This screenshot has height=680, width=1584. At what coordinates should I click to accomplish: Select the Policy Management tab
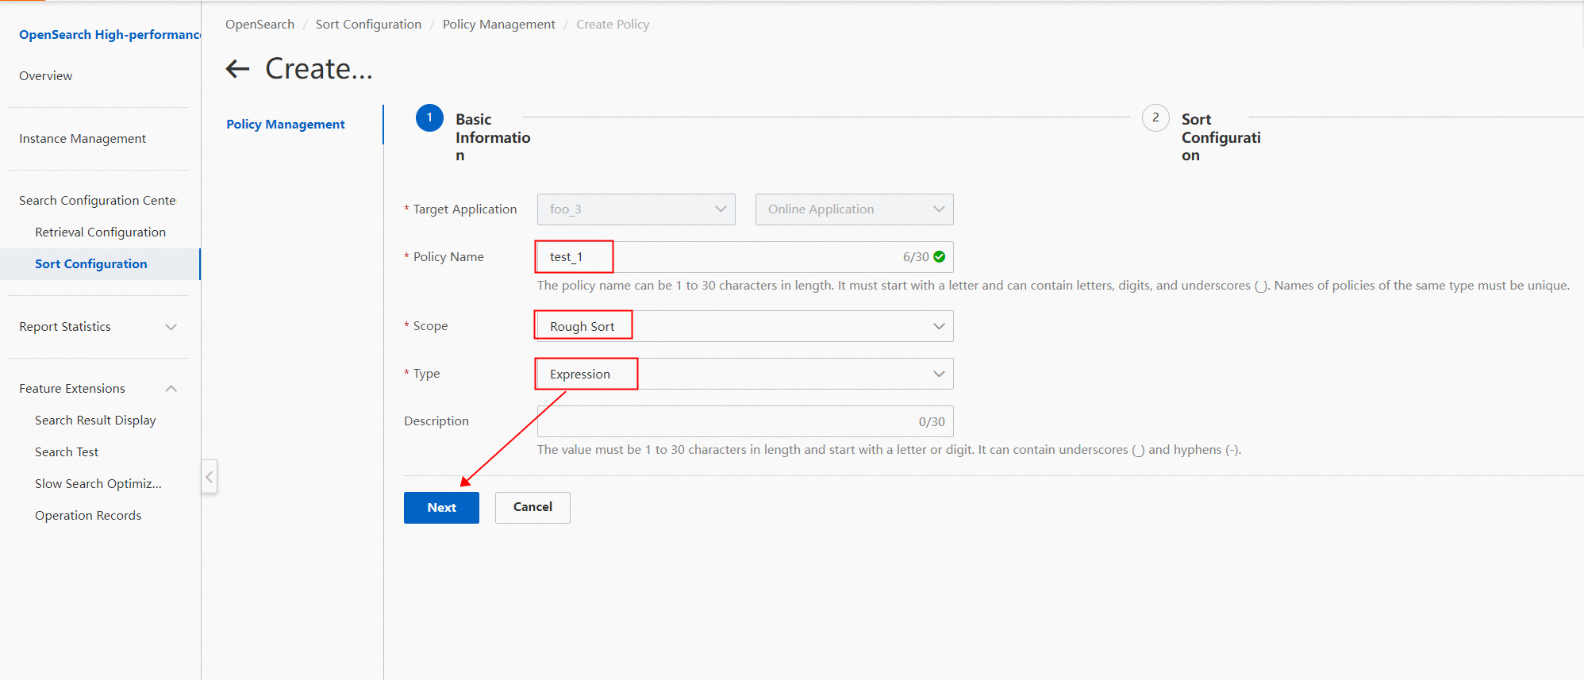[x=286, y=125]
